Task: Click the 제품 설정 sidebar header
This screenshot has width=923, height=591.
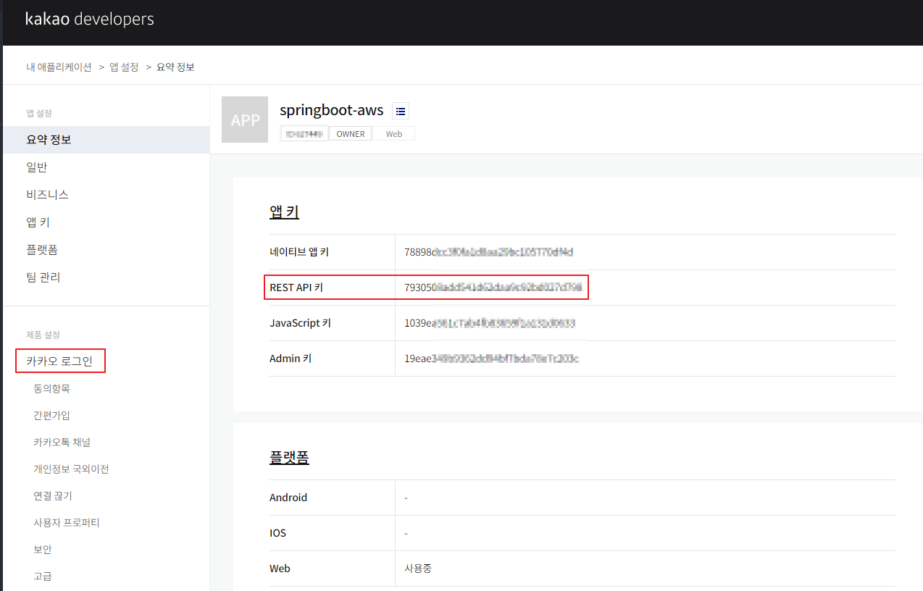Action: (43, 335)
